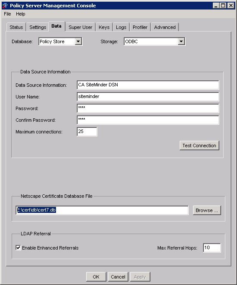The height and width of the screenshot is (285, 237).
Task: Click Browse for certificate database file
Action: [207, 210]
